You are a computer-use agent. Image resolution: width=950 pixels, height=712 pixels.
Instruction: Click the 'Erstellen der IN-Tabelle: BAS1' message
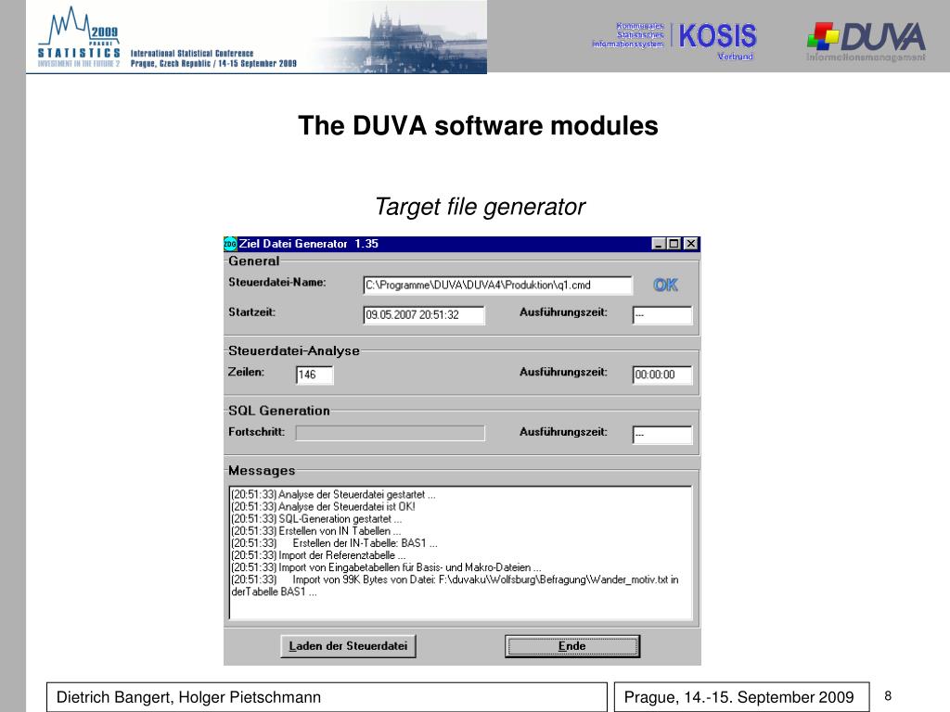pos(334,543)
